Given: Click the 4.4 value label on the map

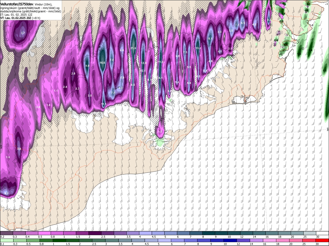Looking at the screenshot, I should click(x=122, y=50).
